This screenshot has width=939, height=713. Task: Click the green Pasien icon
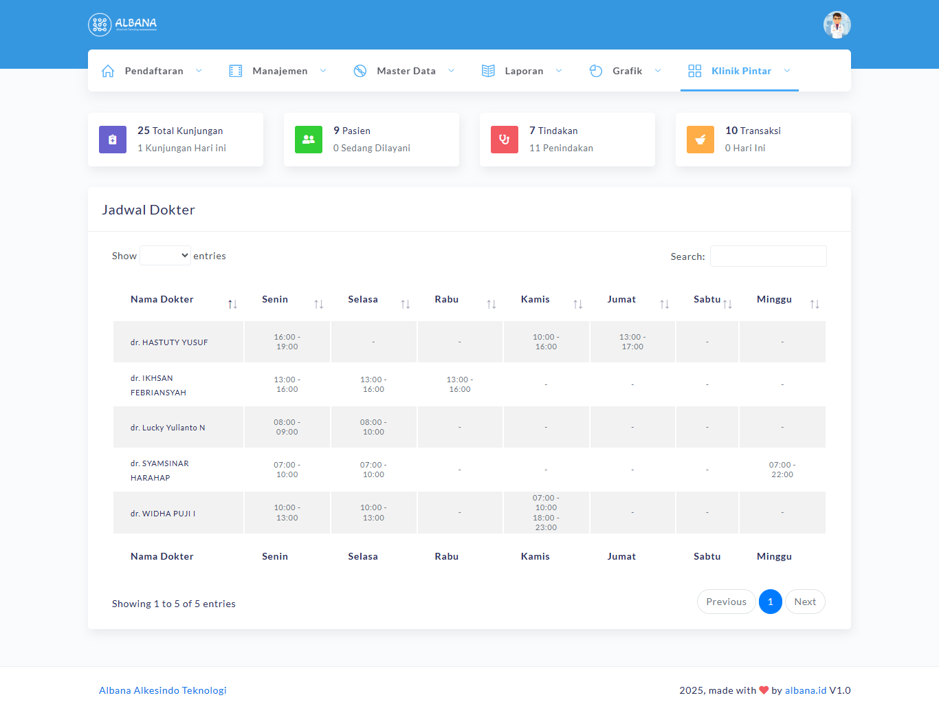click(x=309, y=140)
